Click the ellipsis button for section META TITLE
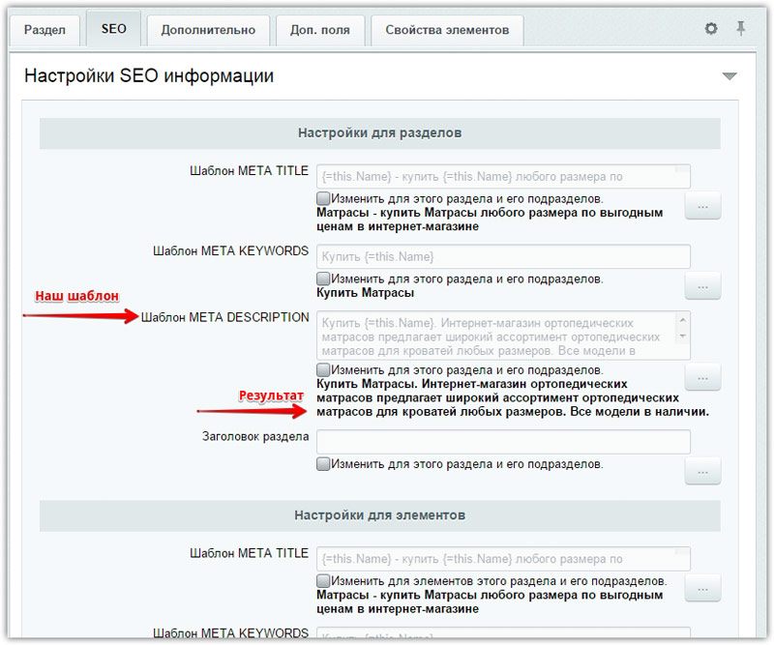This screenshot has width=774, height=645. [702, 206]
